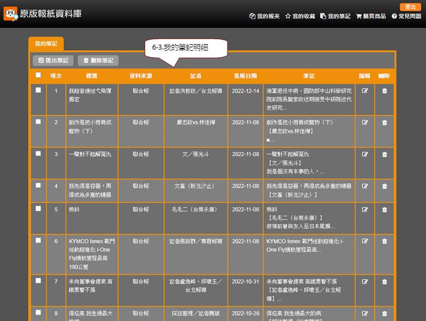Click trash icon on row 4

point(385,186)
